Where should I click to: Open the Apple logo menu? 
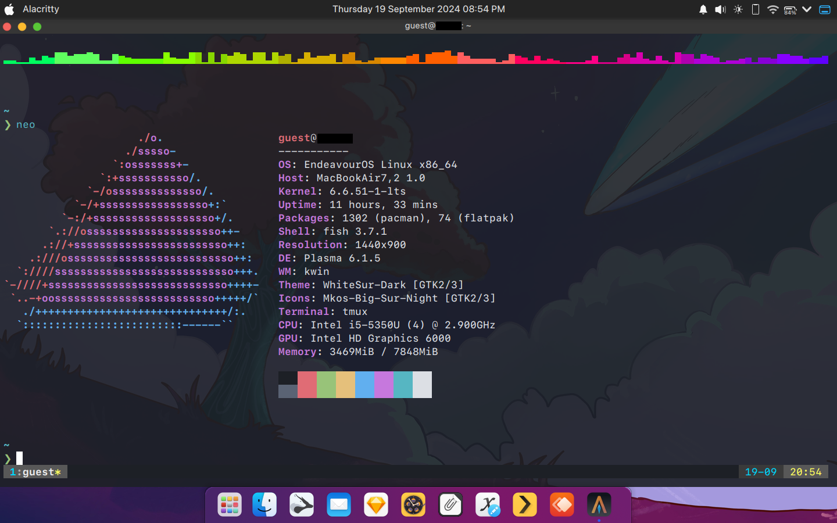9,9
